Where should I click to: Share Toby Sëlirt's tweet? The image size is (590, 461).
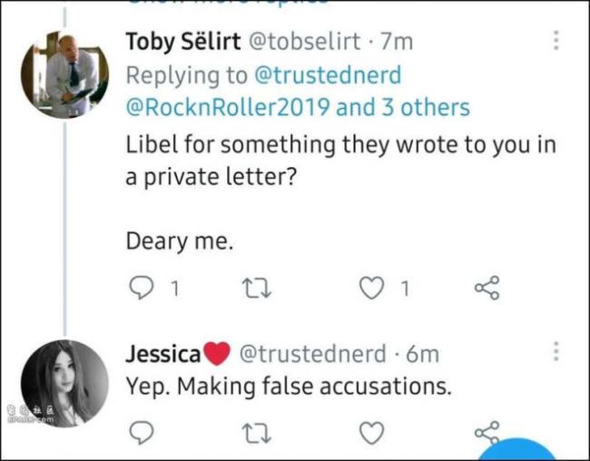(x=487, y=288)
